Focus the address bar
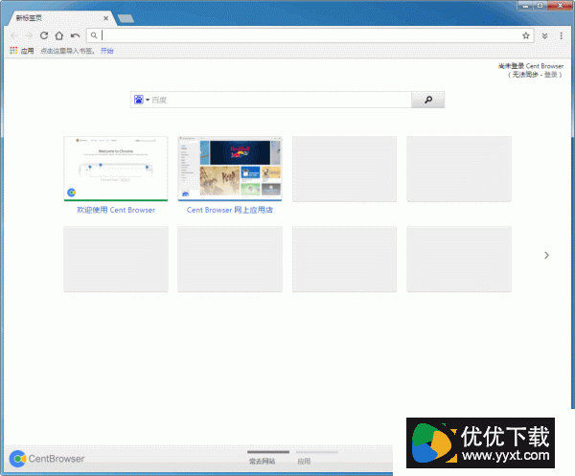 310,35
